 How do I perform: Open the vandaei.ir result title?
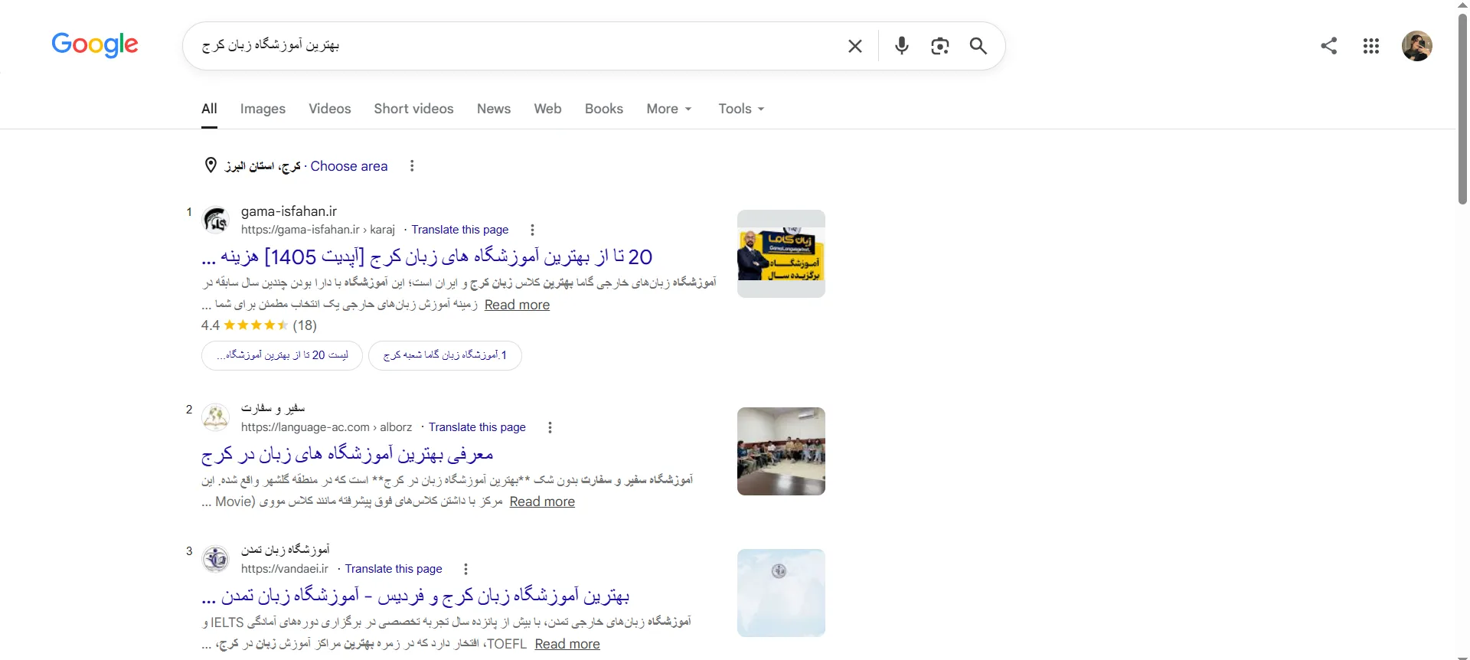click(416, 596)
